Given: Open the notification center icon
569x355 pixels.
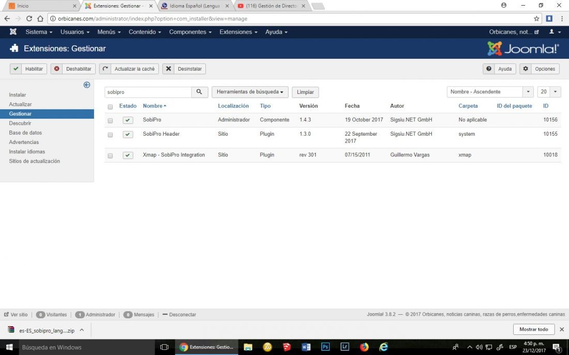Looking at the screenshot, I should click(556, 347).
